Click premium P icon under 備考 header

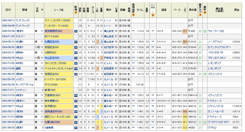tap(205, 12)
